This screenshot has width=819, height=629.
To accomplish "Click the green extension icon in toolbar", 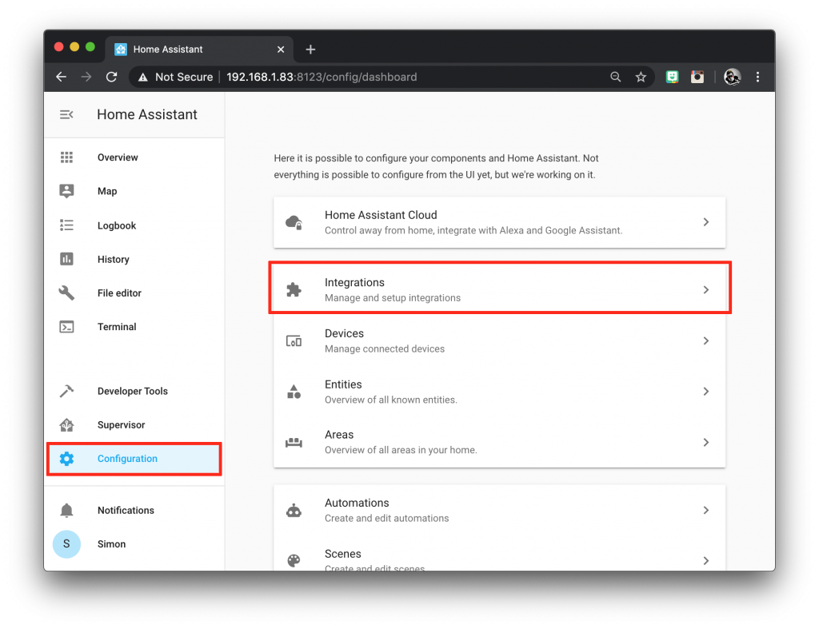I will coord(672,78).
